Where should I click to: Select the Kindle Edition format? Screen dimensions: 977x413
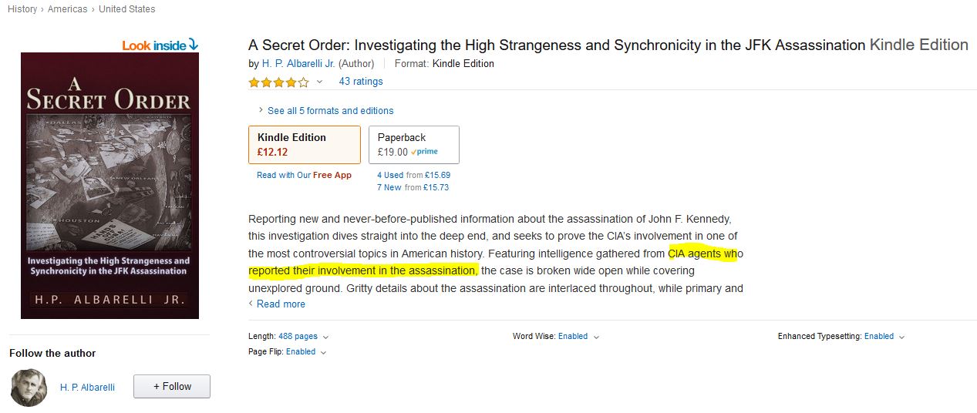tap(304, 145)
